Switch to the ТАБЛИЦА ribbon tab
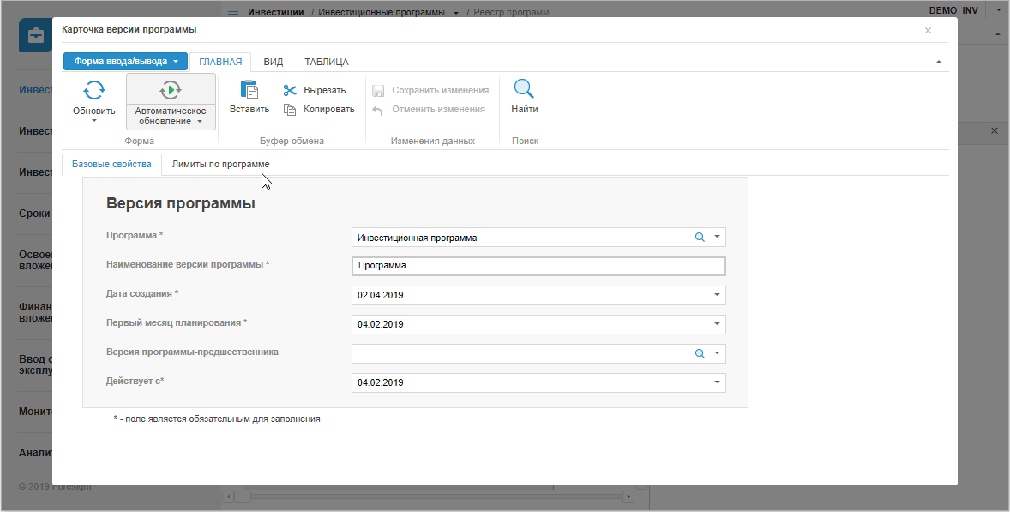 point(326,62)
